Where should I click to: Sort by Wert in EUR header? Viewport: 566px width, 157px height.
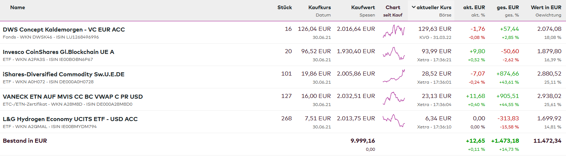(546, 7)
